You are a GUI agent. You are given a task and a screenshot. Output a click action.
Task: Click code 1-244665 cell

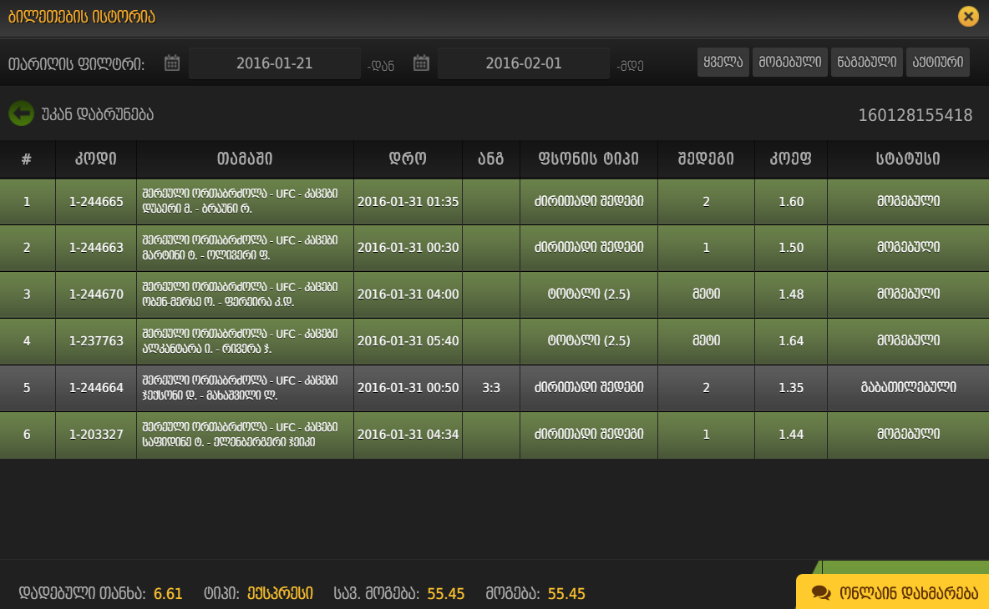tap(96, 202)
